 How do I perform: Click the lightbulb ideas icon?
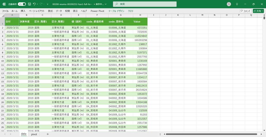(x=237, y=4)
